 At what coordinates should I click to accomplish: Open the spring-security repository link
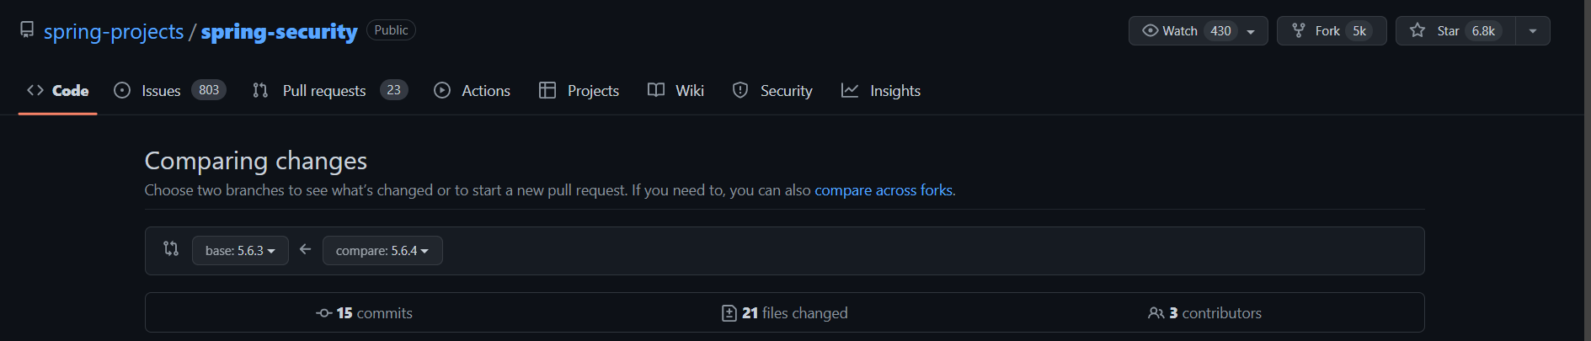[279, 31]
